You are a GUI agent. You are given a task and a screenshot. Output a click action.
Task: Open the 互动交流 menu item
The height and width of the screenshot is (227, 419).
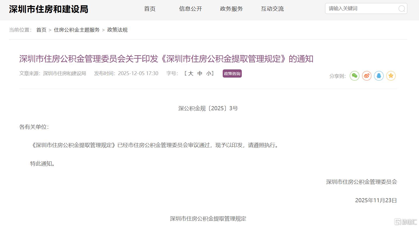pyautogui.click(x=272, y=9)
